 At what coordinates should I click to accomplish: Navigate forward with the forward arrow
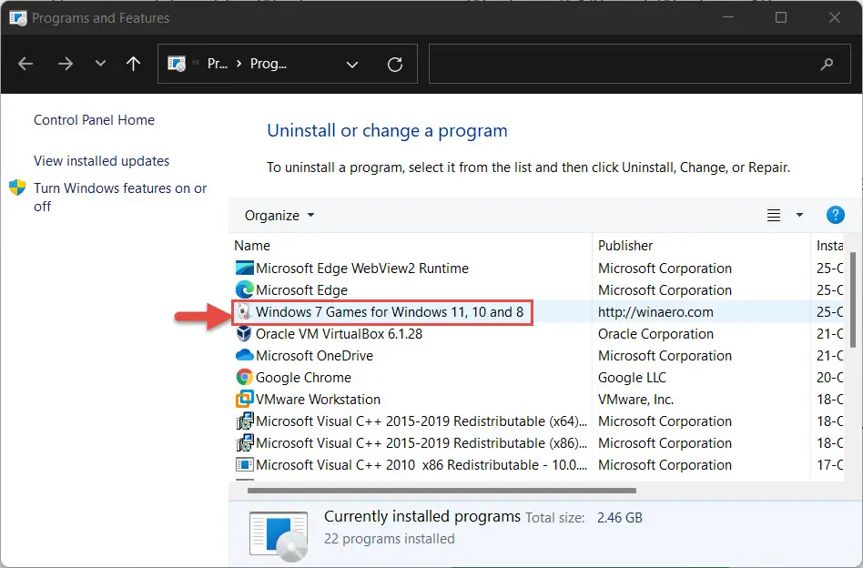point(66,64)
